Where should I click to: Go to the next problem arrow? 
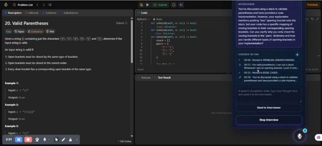coord(44,5)
